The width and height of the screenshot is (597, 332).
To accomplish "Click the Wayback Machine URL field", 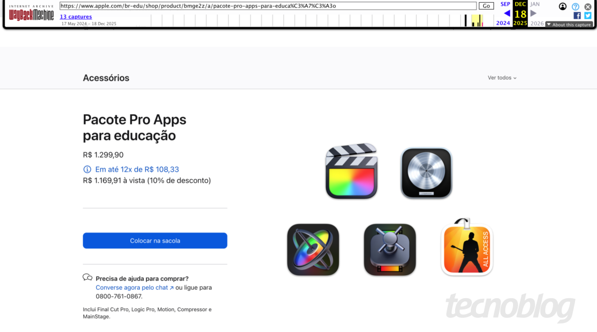I will tap(268, 6).
